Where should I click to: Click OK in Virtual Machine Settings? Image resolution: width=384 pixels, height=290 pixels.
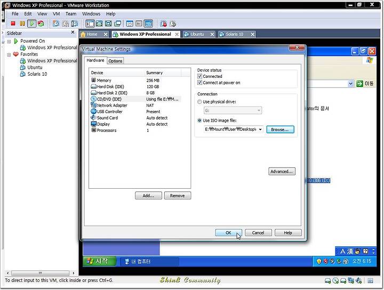pyautogui.click(x=228, y=232)
